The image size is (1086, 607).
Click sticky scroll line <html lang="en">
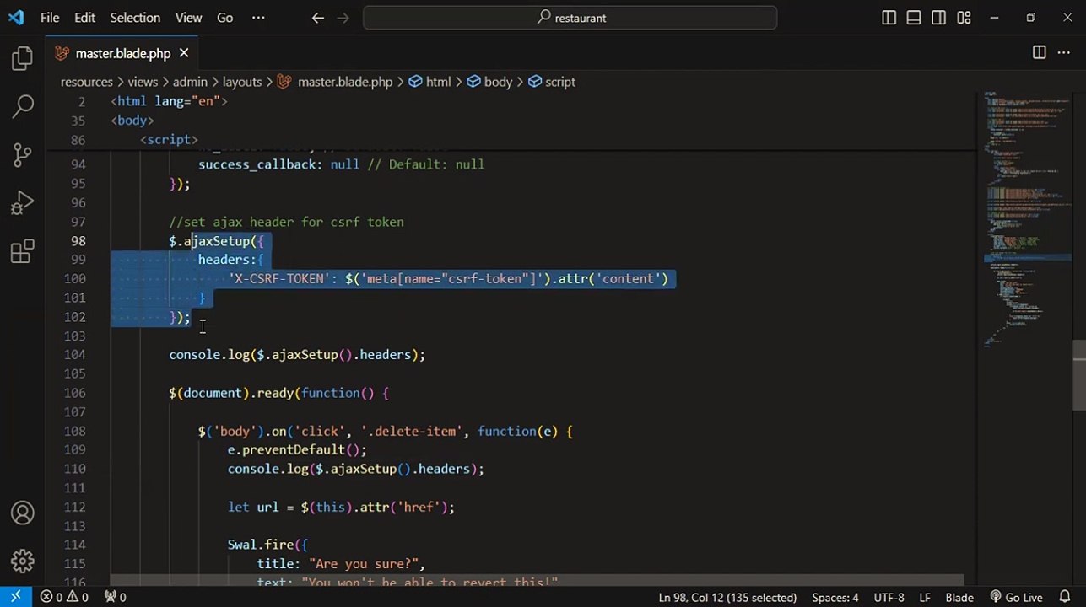[x=169, y=101]
